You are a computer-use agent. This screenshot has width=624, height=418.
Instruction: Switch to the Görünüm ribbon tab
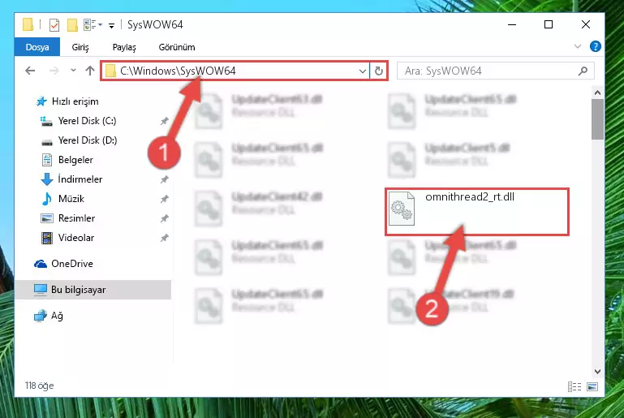(177, 47)
